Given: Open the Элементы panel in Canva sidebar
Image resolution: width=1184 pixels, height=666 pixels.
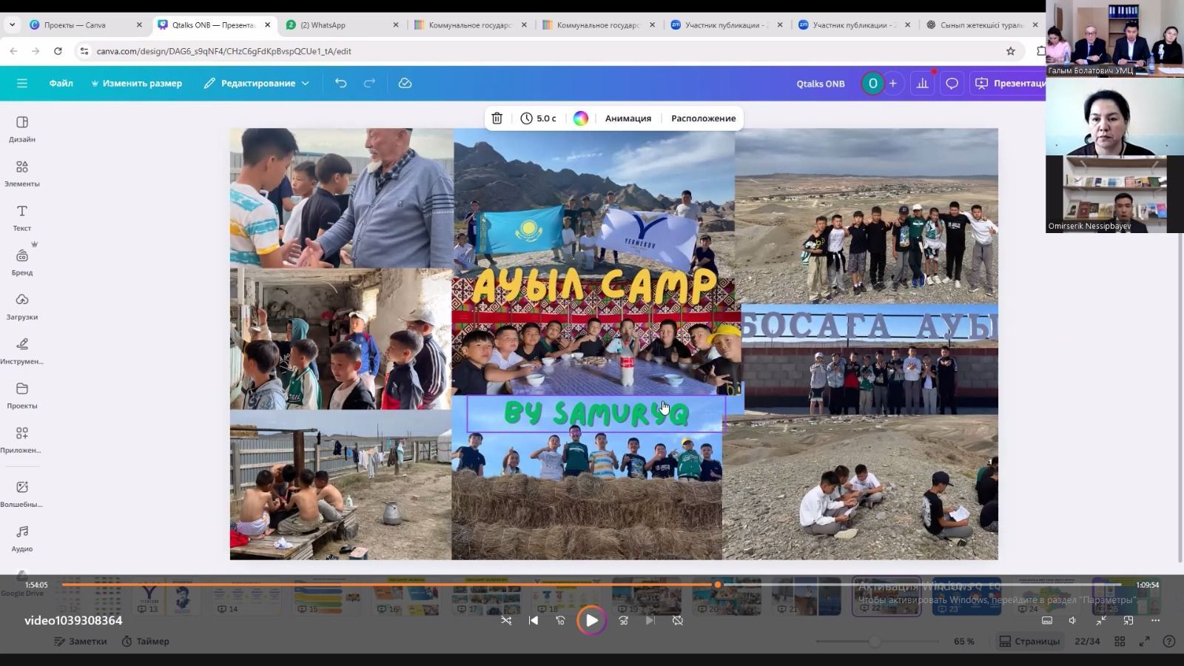Looking at the screenshot, I should click(x=22, y=173).
